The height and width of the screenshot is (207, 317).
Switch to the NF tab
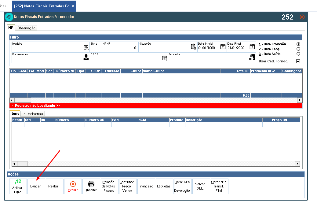(x=11, y=28)
